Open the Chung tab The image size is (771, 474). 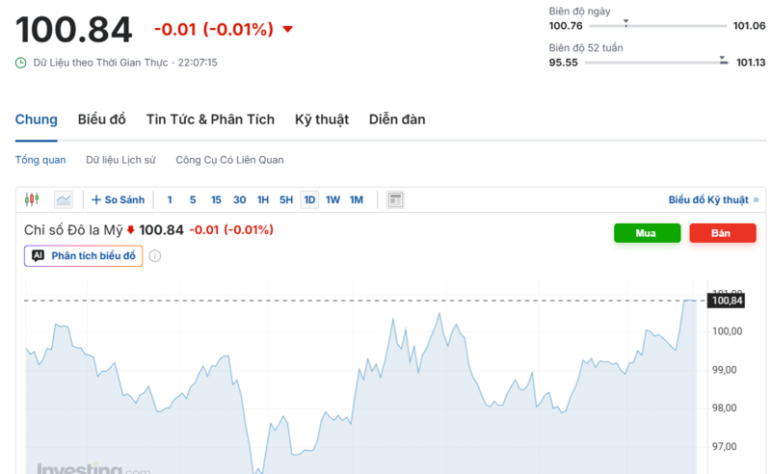pyautogui.click(x=37, y=119)
